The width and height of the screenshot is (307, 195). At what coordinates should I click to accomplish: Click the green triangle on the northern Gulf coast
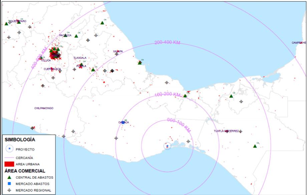[x=102, y=23]
